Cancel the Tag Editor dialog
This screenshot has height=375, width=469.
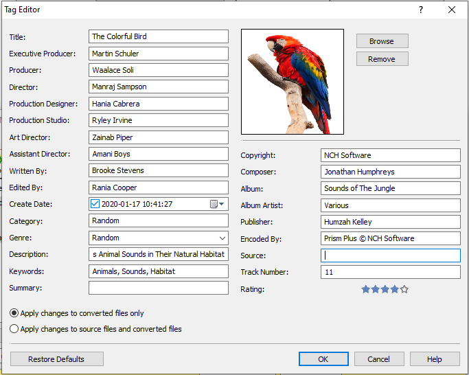(x=379, y=359)
